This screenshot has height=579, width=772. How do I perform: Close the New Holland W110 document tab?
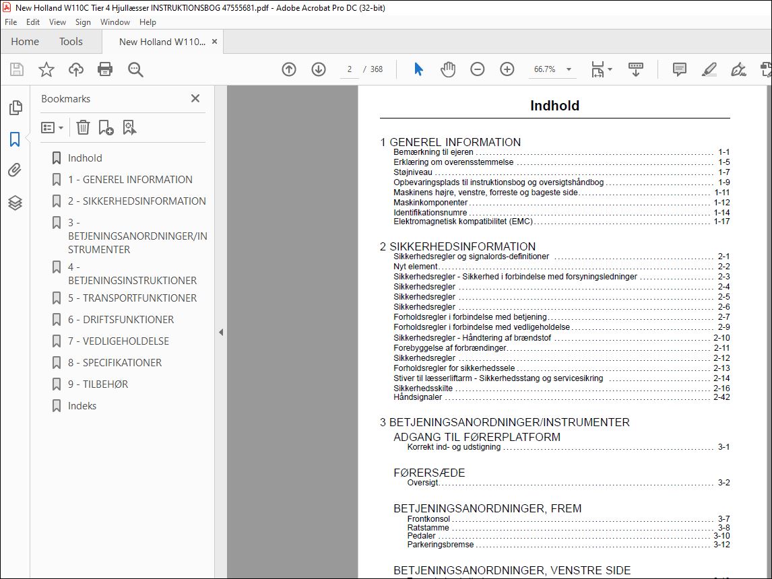pos(215,42)
